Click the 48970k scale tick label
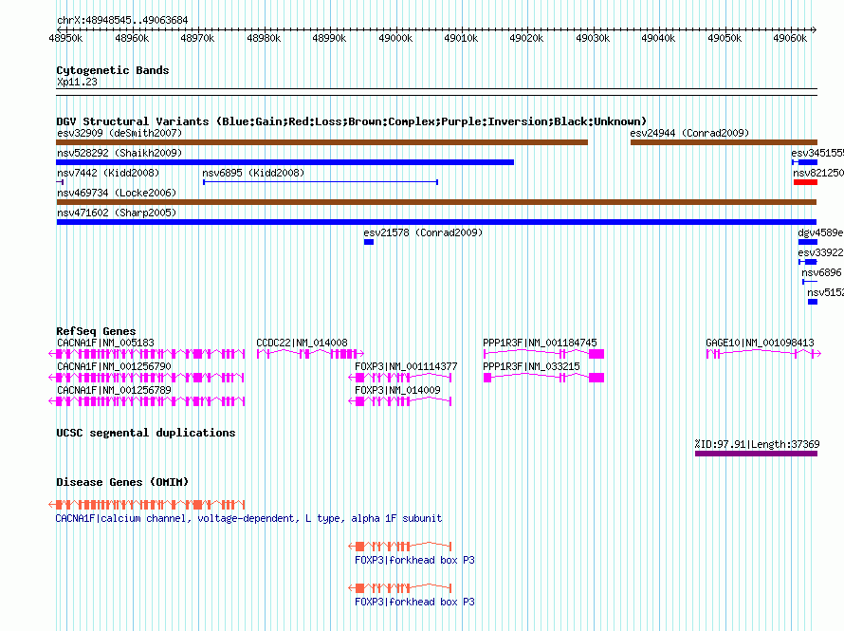The height and width of the screenshot is (631, 844). tap(197, 38)
